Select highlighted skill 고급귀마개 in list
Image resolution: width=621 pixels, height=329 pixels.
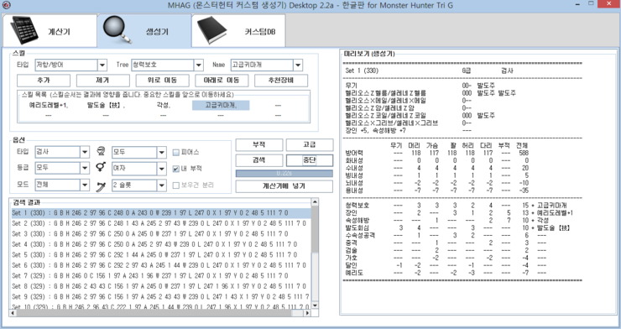coord(221,105)
